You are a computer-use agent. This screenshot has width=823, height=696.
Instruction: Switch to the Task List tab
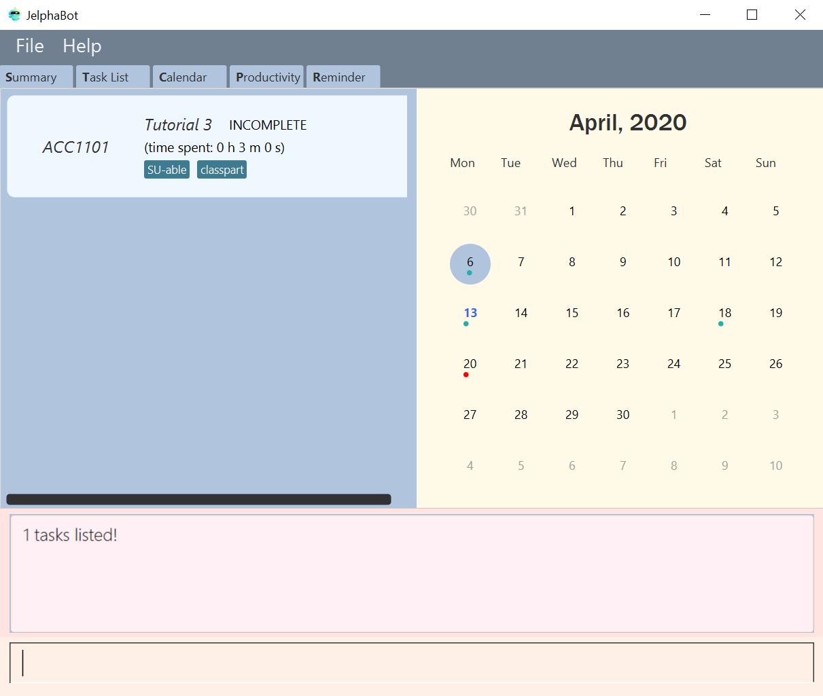point(113,77)
